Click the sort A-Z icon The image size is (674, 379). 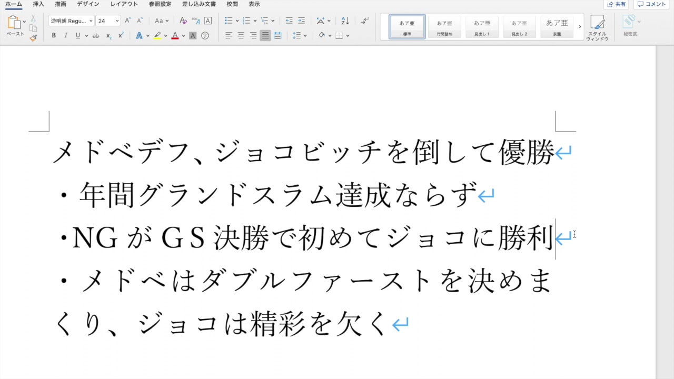tap(345, 21)
